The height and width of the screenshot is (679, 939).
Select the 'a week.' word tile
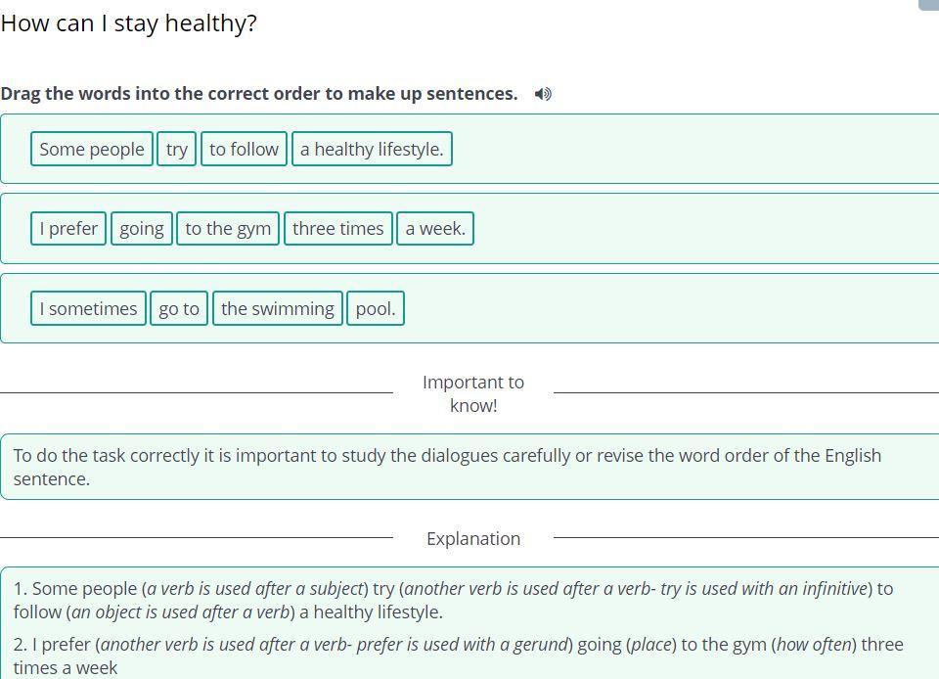(435, 229)
